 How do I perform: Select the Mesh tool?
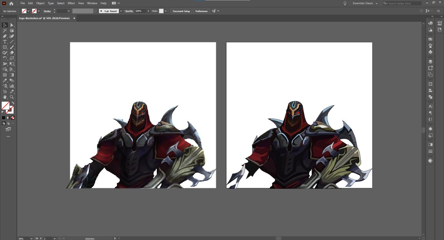click(5, 75)
